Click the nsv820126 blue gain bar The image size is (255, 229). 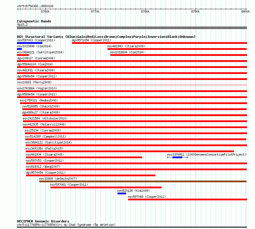(x=122, y=193)
